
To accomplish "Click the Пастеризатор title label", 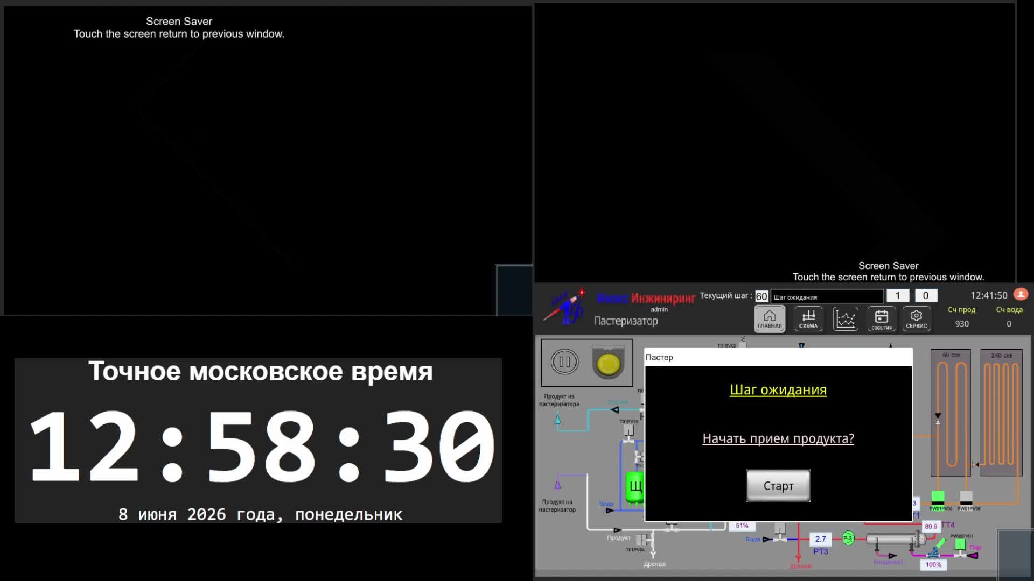I will [x=626, y=321].
